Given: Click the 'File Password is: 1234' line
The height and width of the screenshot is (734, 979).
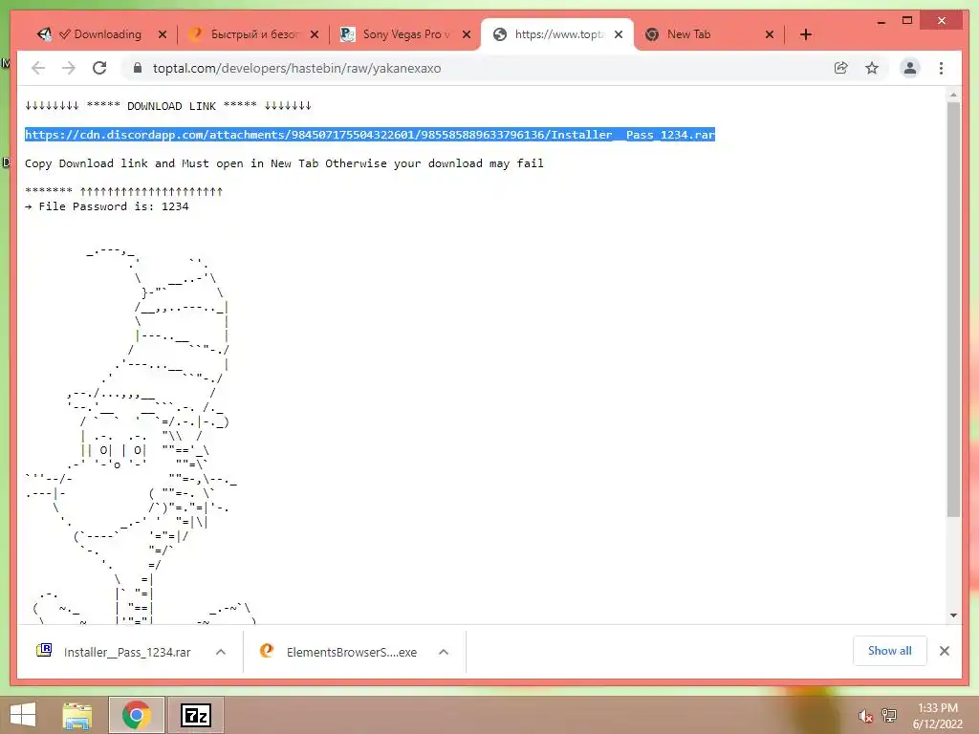Looking at the screenshot, I should [107, 206].
